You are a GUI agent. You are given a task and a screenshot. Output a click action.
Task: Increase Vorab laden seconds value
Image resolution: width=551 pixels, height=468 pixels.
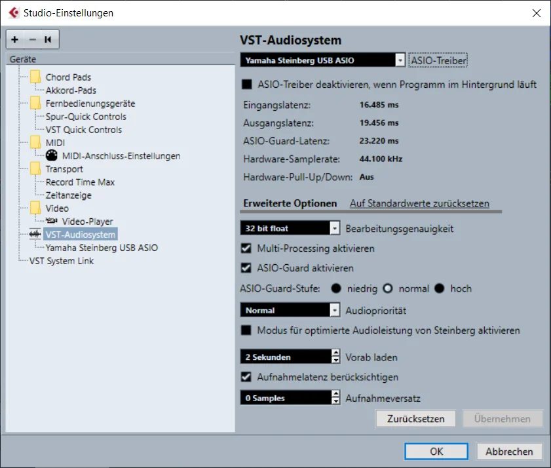[336, 353]
